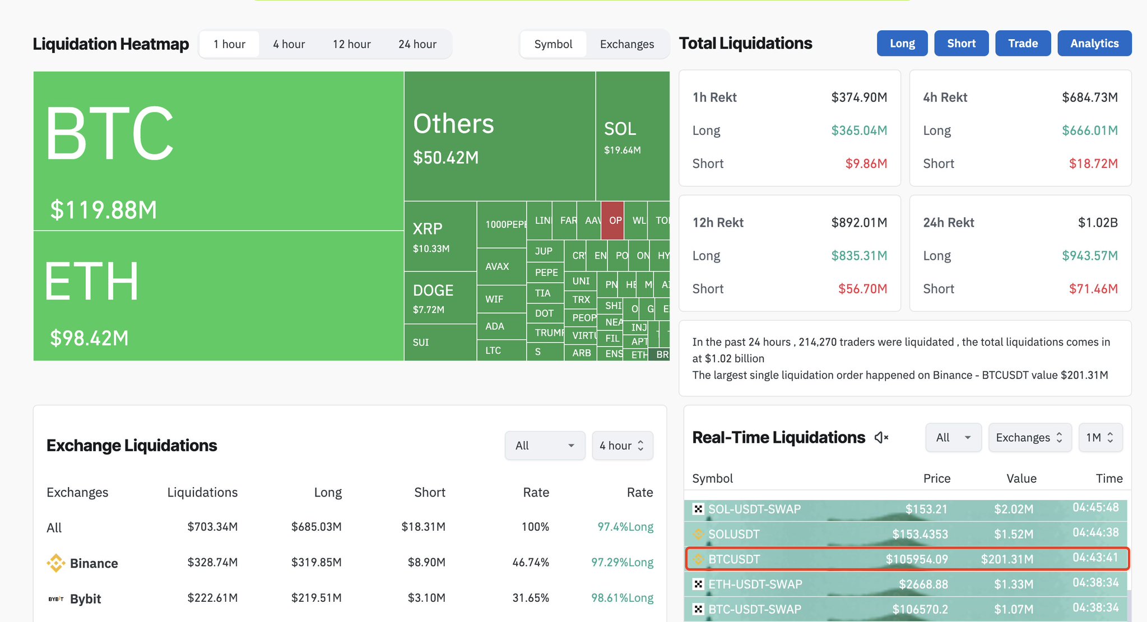Click the ARB heatmap tile
Viewport: 1147px width, 622px height.
point(581,353)
